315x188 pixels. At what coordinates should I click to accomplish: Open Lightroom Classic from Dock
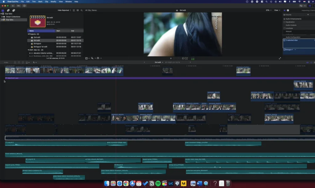(171, 183)
